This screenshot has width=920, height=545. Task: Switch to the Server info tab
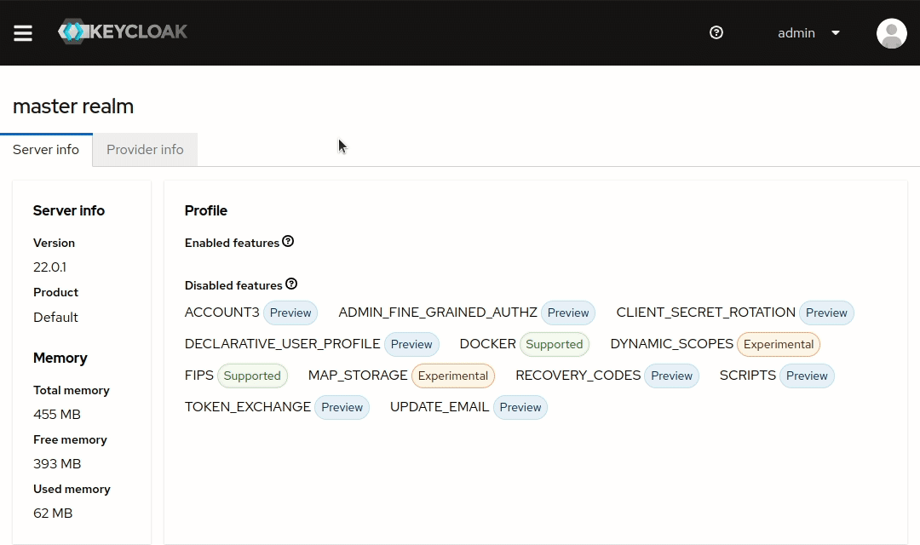pyautogui.click(x=46, y=150)
